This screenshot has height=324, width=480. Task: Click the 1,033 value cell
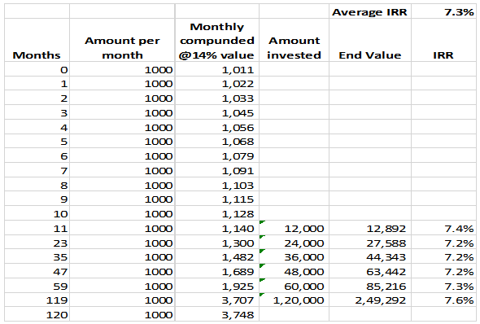(x=217, y=98)
